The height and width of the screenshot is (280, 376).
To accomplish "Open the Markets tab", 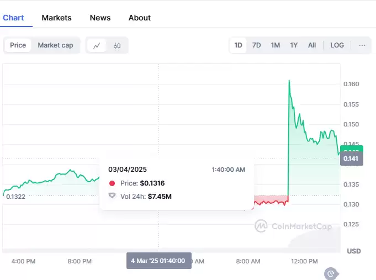I will coord(56,18).
